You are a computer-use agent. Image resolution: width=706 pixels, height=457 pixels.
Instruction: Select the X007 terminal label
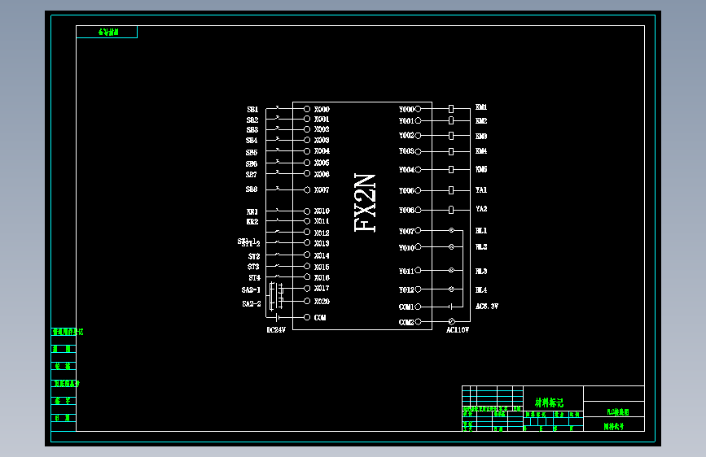322,190
